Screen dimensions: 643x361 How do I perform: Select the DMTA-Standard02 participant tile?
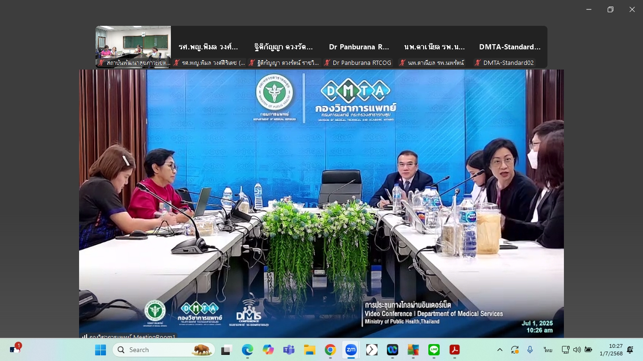click(510, 47)
